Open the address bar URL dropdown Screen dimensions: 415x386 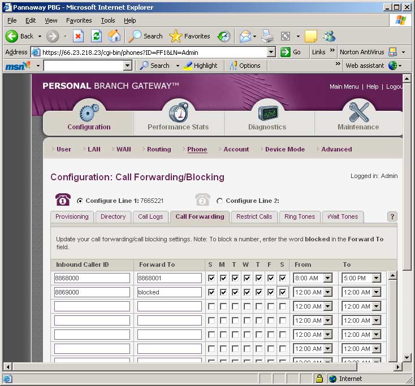[x=271, y=52]
